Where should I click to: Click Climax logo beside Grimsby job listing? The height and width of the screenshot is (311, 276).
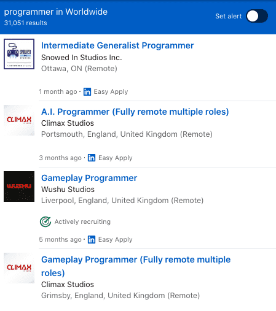coord(19,268)
